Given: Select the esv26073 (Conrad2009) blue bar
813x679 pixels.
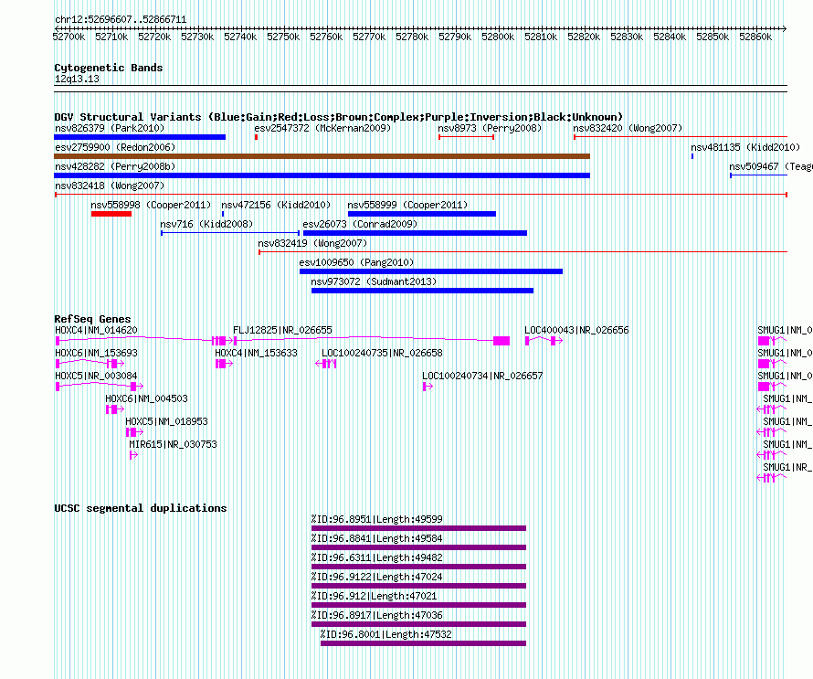Looking at the screenshot, I should coord(415,233).
